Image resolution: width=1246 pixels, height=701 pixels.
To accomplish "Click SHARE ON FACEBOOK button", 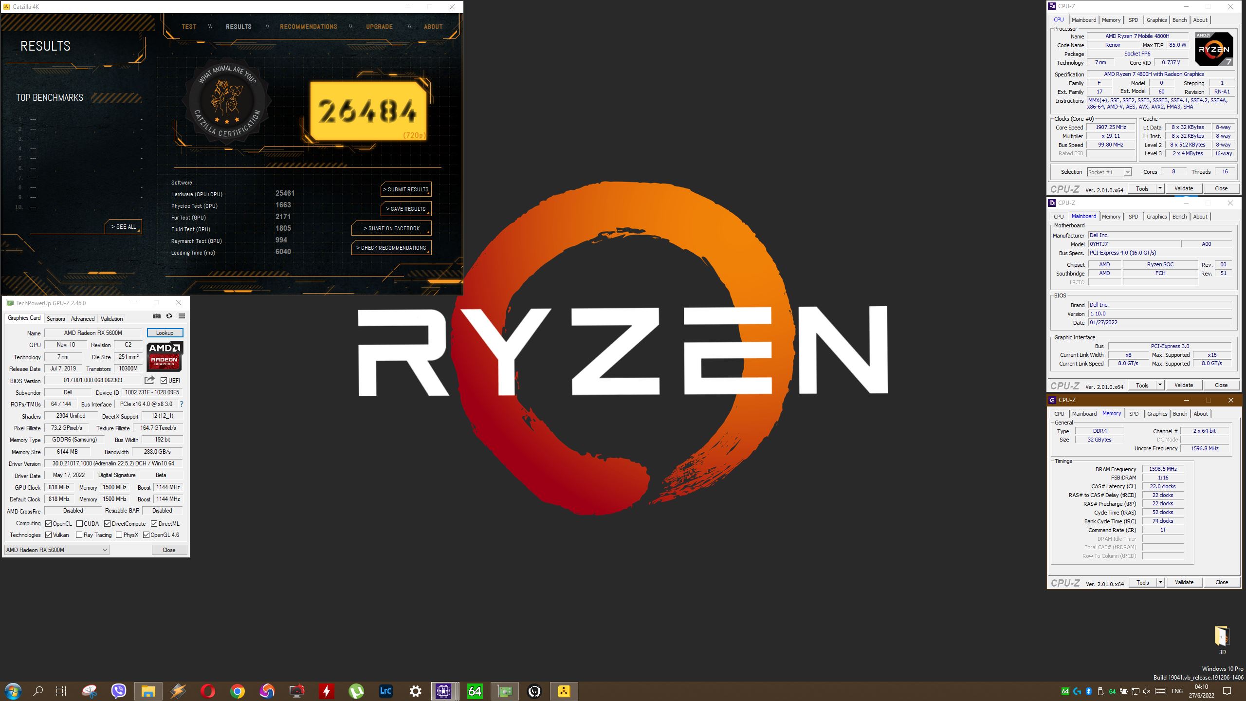I will coord(391,228).
